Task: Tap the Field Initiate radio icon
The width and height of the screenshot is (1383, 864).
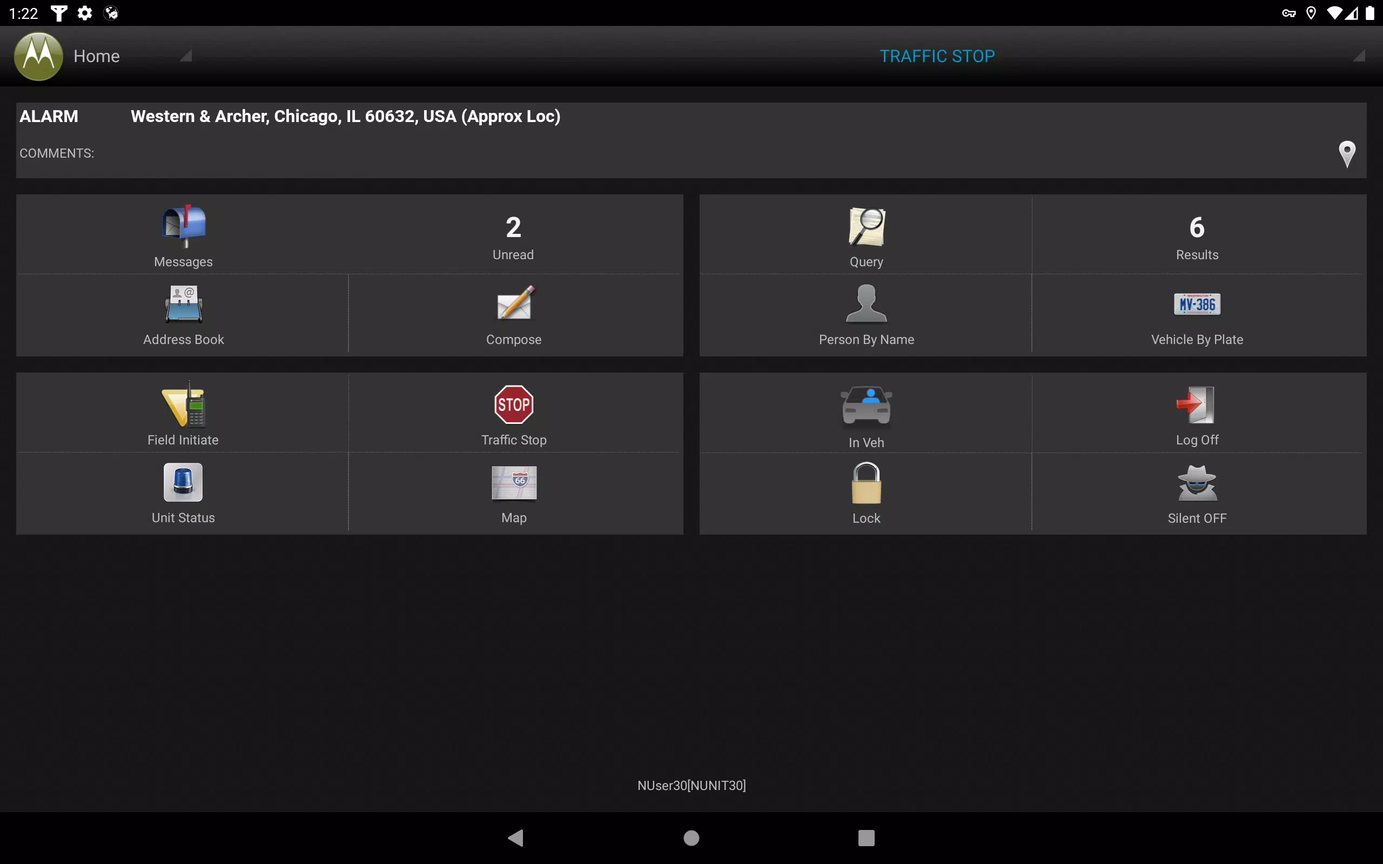Action: [184, 404]
